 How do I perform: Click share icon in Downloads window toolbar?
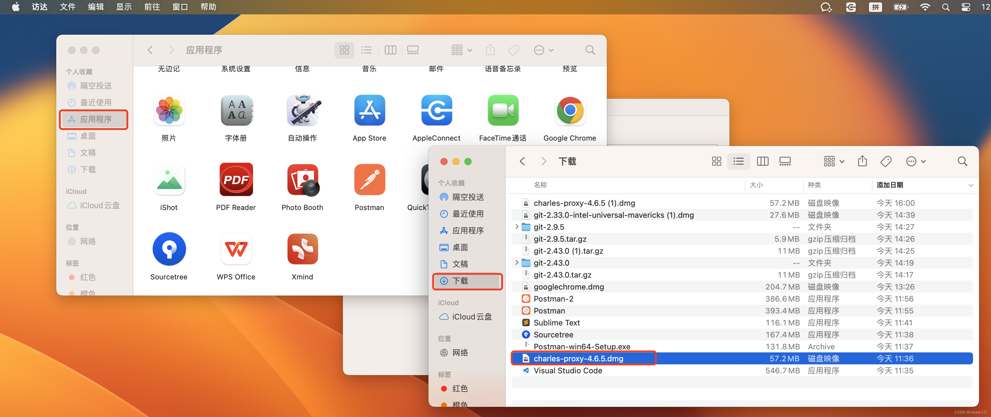862,161
